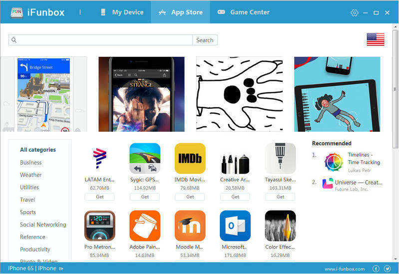Image resolution: width=399 pixels, height=274 pixels.
Task: Open the Color Effects app icon
Action: tap(280, 226)
